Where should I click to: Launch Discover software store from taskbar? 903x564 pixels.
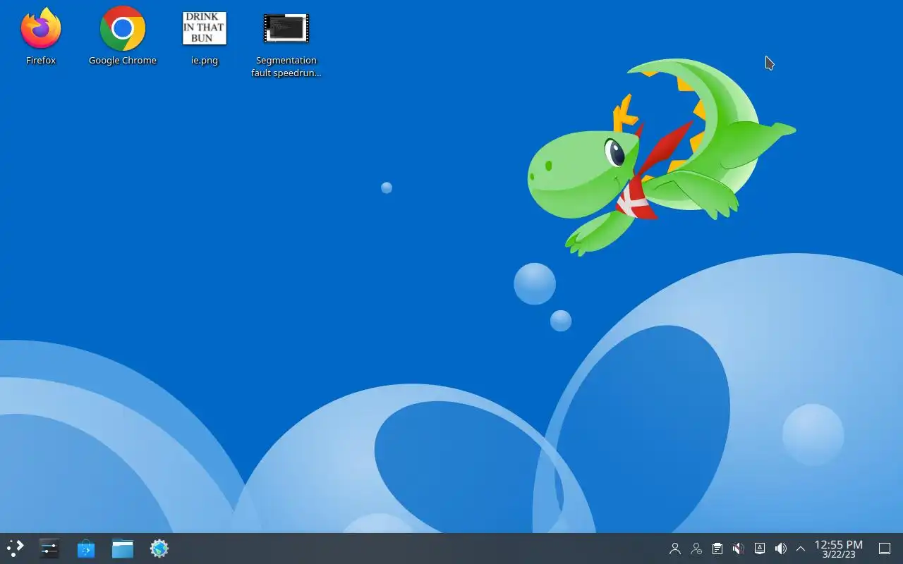click(86, 548)
